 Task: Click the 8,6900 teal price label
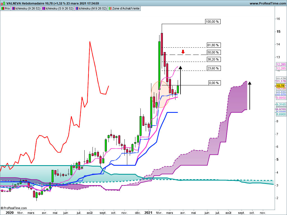click(281, 114)
